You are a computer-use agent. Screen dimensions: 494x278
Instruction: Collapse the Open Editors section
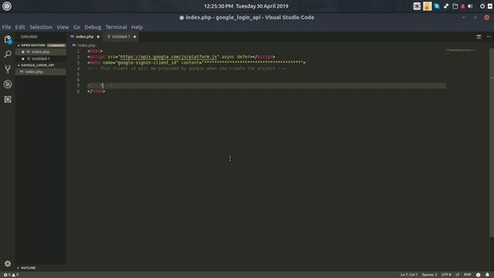tap(32, 46)
